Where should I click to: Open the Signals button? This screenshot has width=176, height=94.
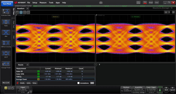172,90
